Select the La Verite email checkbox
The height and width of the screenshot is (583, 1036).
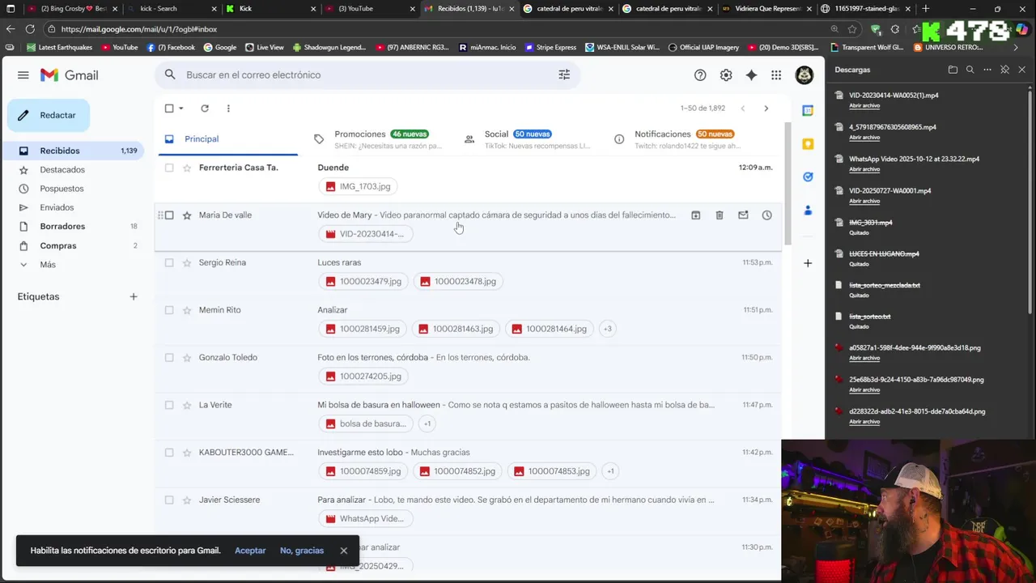click(169, 405)
